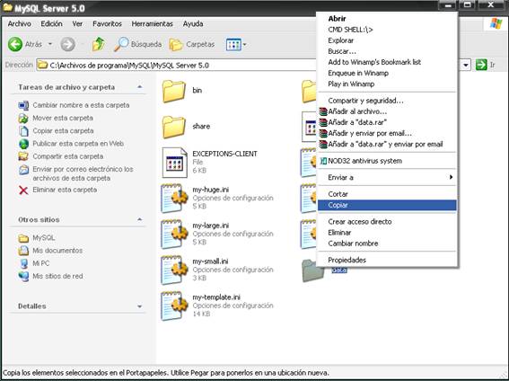Screen dimensions: 509x381
Task: Click Copiar esta carpeta link
Action: [63, 131]
